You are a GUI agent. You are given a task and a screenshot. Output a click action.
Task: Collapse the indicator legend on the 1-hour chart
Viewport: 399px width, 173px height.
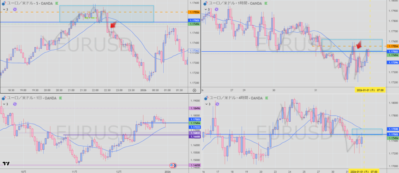click(x=206, y=9)
